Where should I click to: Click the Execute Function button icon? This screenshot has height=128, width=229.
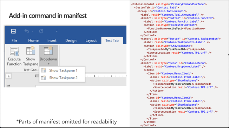click(14, 51)
